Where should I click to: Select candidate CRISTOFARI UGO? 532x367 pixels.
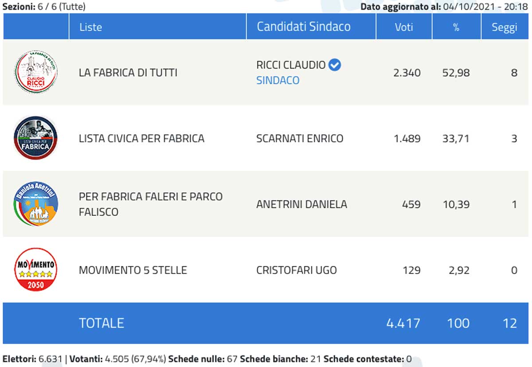[296, 270]
